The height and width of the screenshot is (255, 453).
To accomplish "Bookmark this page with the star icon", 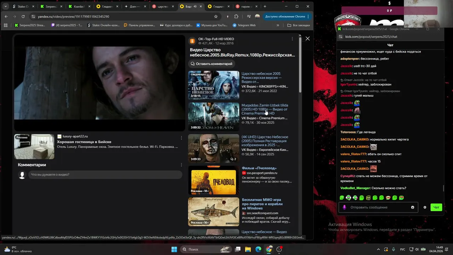I will click(216, 16).
